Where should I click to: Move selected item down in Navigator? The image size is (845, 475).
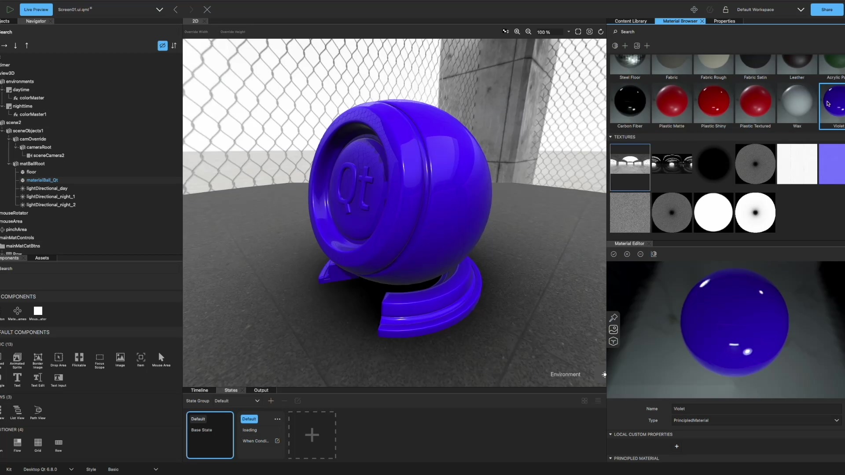[15, 46]
